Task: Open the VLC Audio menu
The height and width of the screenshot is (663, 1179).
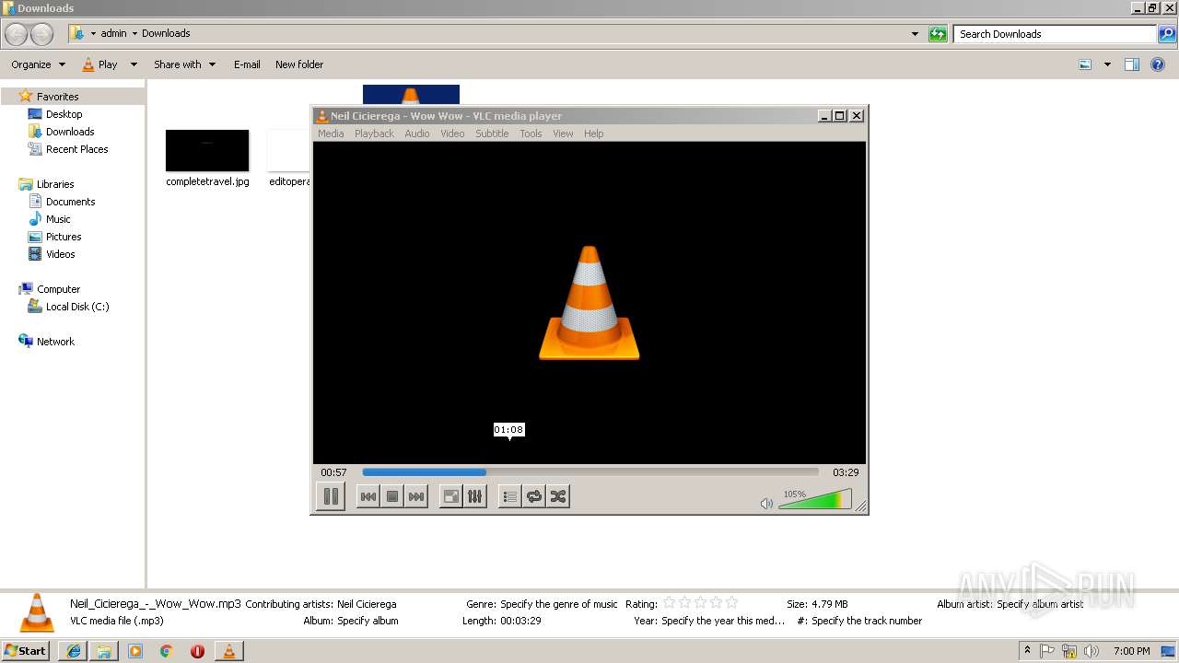Action: pyautogui.click(x=417, y=134)
